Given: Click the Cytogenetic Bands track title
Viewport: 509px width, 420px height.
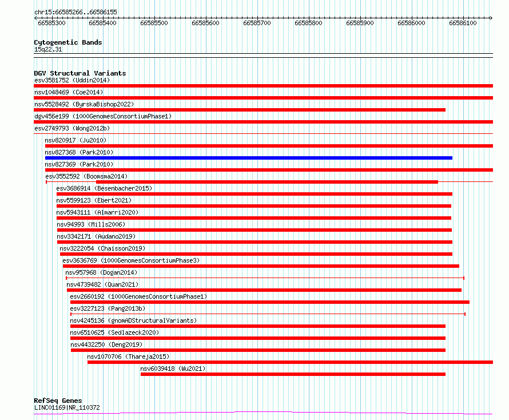Looking at the screenshot, I should coord(68,42).
